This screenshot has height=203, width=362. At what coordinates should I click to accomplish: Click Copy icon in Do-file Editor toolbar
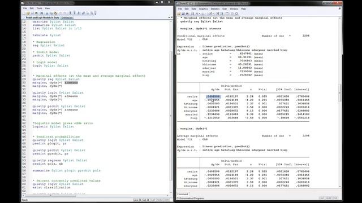pos(51,13)
